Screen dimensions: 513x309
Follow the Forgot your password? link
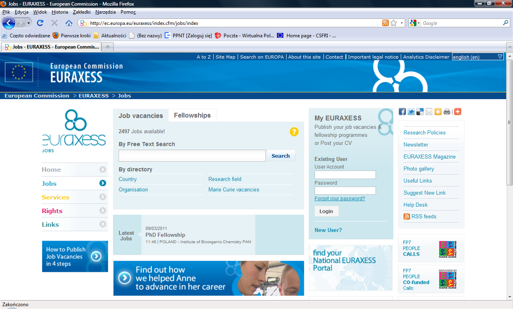pyautogui.click(x=340, y=199)
